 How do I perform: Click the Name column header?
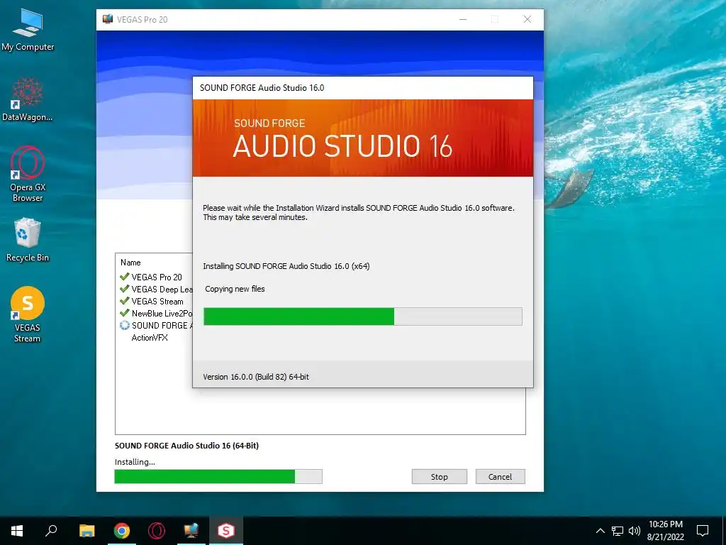click(x=130, y=263)
